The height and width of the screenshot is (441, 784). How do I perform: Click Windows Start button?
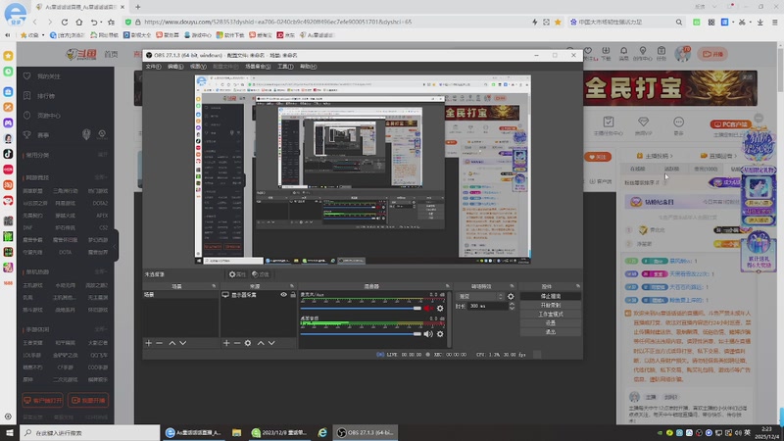(10, 432)
